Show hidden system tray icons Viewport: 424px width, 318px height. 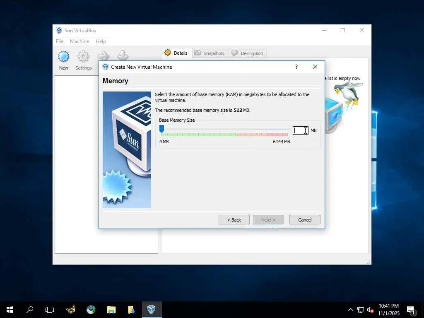click(350, 310)
